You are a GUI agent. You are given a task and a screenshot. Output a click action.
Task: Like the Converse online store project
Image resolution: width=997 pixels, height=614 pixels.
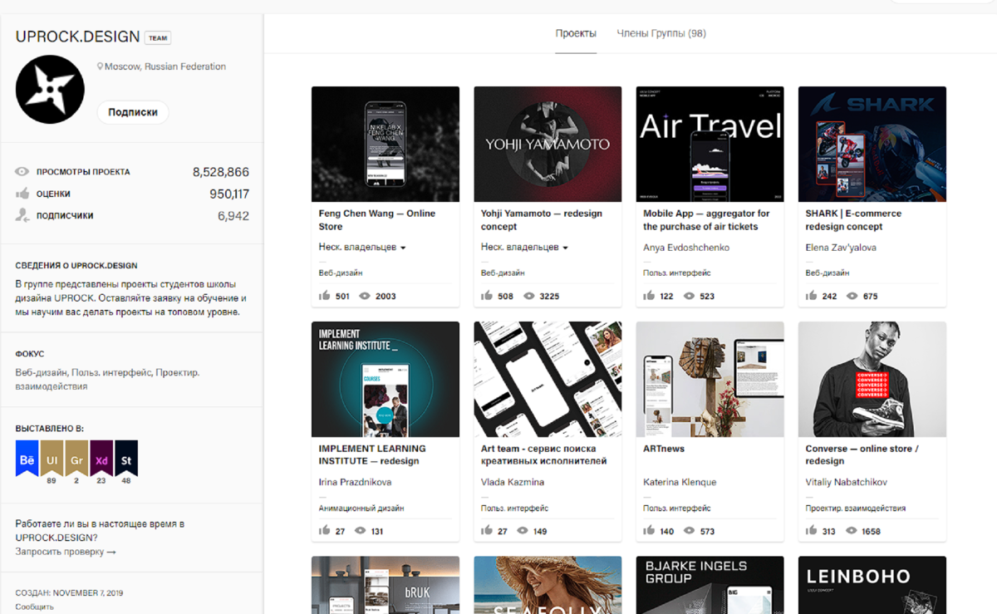point(811,531)
